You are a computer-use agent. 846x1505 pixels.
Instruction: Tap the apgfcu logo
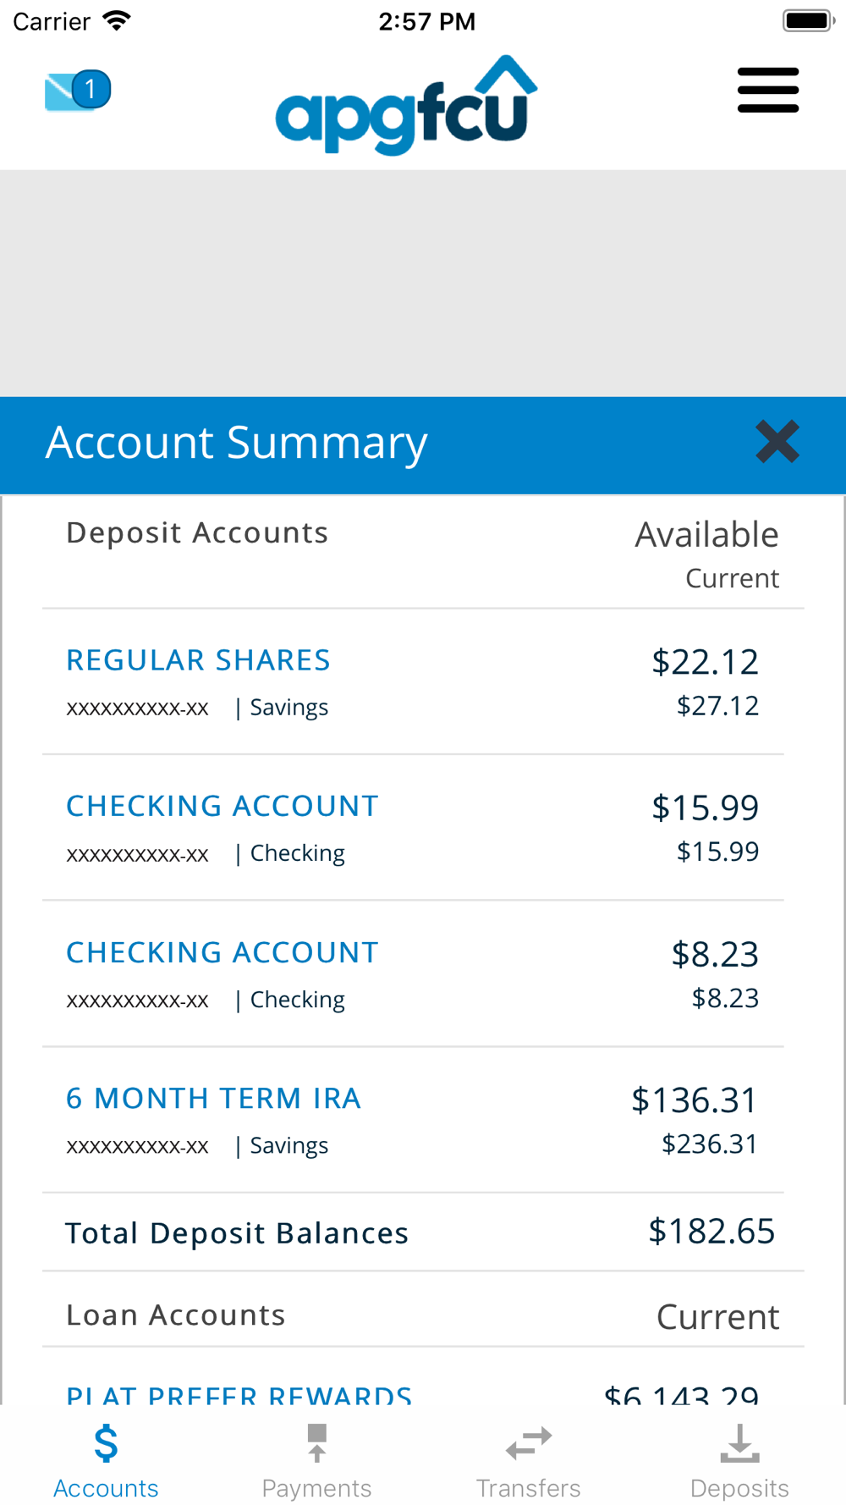tap(407, 106)
